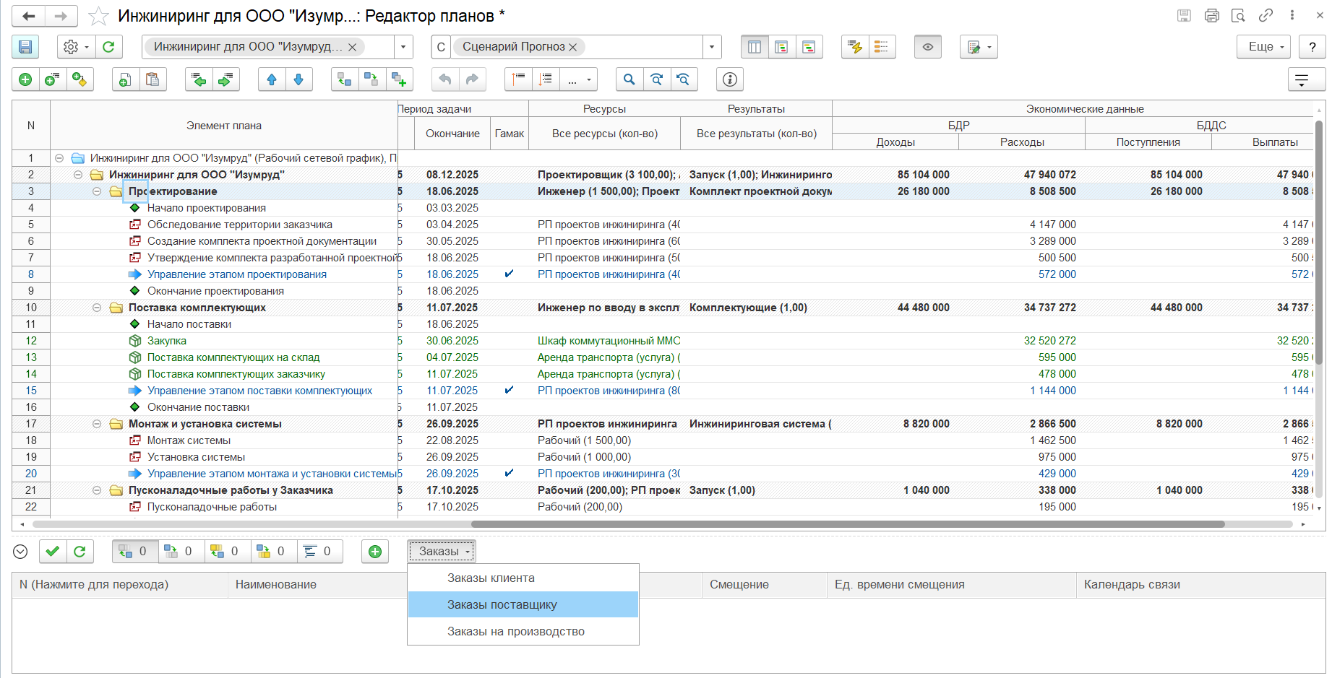This screenshot has width=1332, height=678.
Task: Open the ellipsis levels dropdown
Action: click(x=578, y=79)
